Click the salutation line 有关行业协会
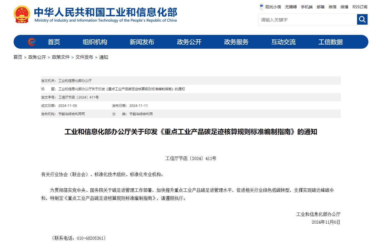The image size is (377, 248). [103, 174]
